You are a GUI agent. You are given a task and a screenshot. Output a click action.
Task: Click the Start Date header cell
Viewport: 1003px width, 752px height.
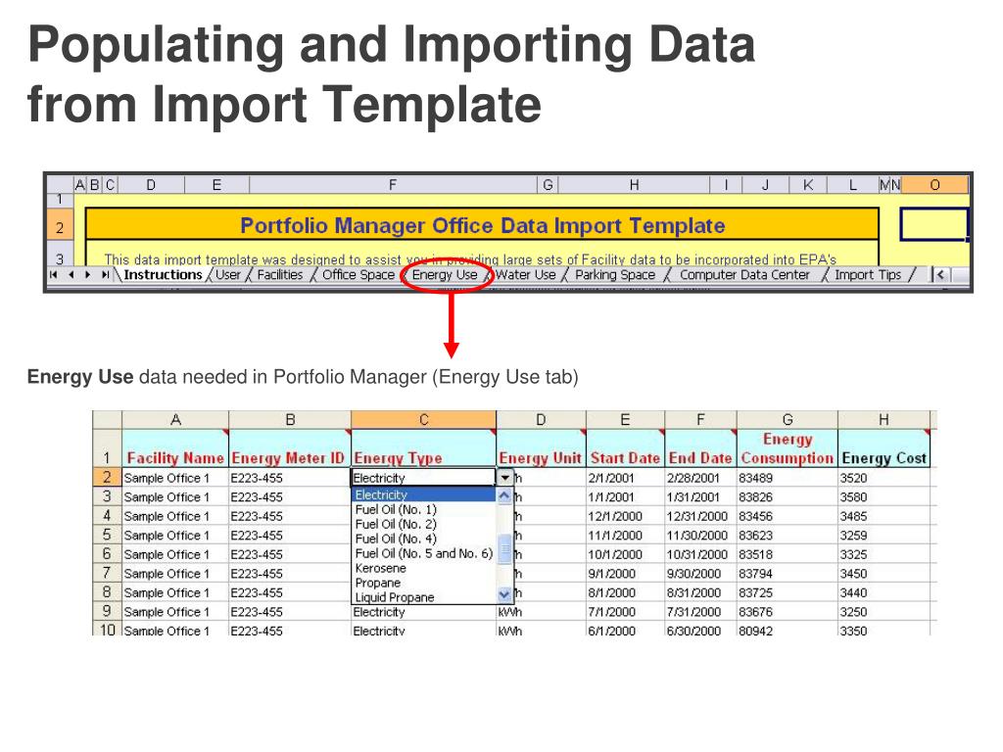625,448
